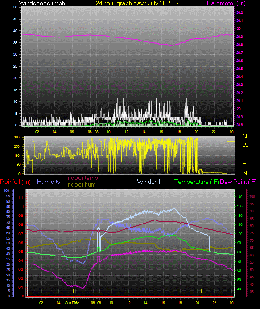This screenshot has height=309, width=260.
Task: Select the 29.5 barometer axis value
Action: (239, 69)
